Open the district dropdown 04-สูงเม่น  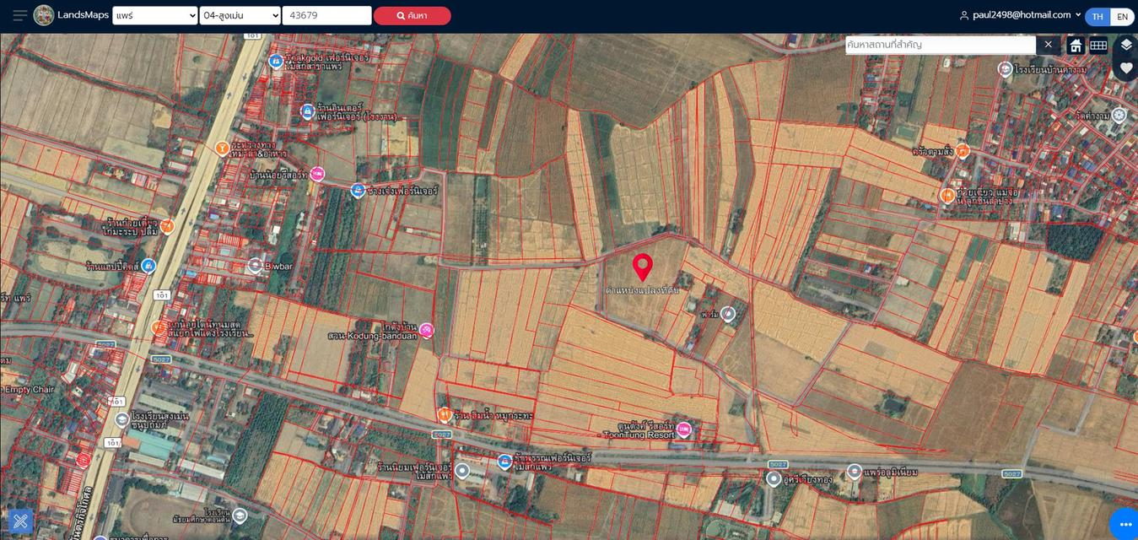[x=240, y=15]
